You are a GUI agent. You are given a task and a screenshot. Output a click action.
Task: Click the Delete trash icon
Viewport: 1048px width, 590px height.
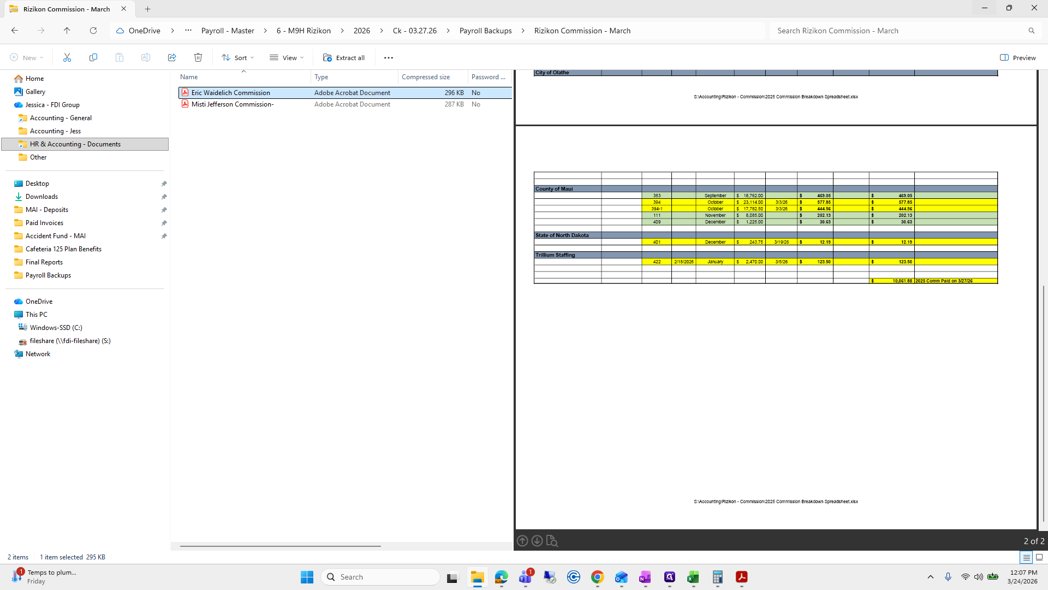(198, 57)
